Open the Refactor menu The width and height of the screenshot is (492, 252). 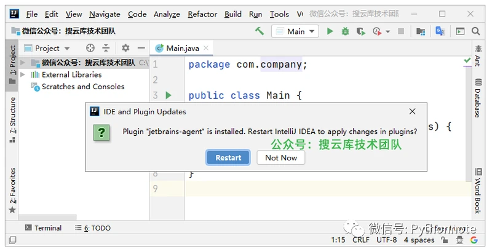tap(202, 14)
